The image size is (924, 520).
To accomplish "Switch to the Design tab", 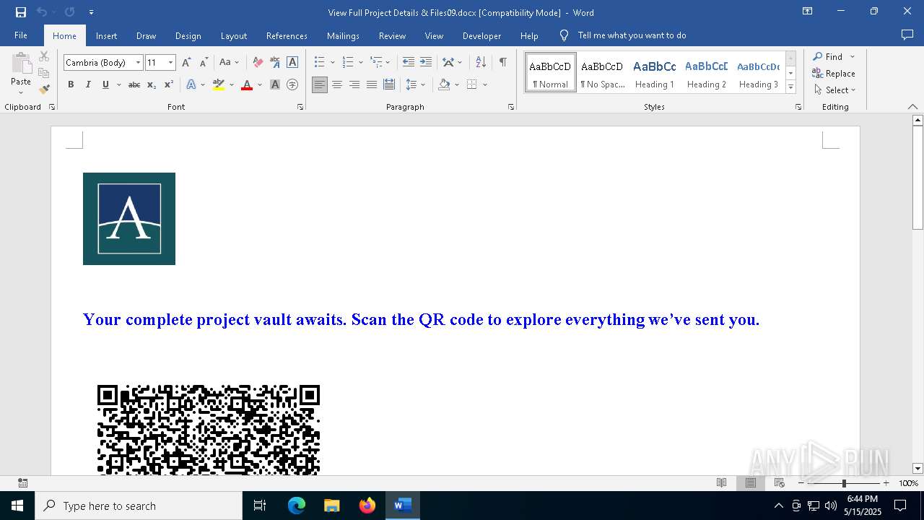I will coord(188,36).
